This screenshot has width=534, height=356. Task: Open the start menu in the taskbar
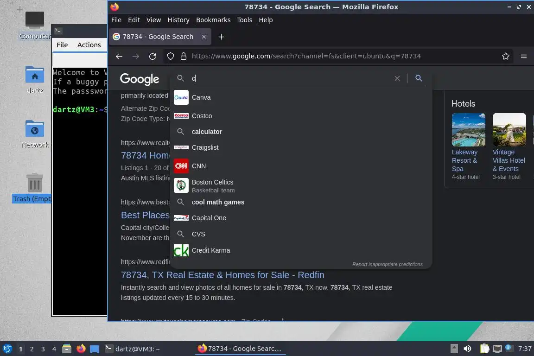pyautogui.click(x=7, y=349)
